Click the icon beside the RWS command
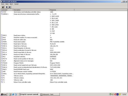 pyautogui.click(x=2, y=39)
